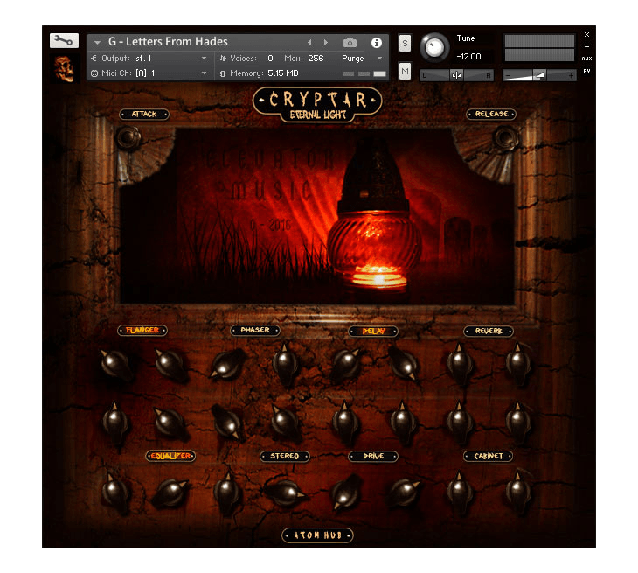Open the Purge dropdown menu
Image resolution: width=638 pixels, height=573 pixels.
[x=362, y=58]
